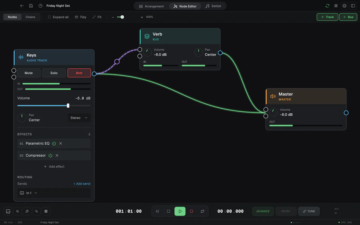Click the Verb Pan knob

(x=199, y=52)
